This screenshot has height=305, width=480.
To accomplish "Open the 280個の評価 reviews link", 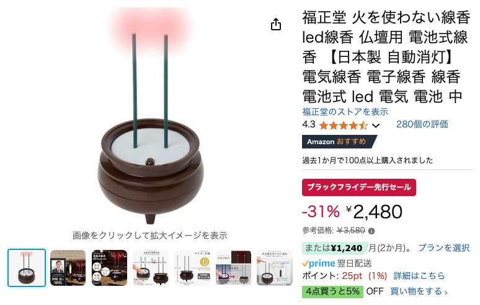I will (x=422, y=124).
